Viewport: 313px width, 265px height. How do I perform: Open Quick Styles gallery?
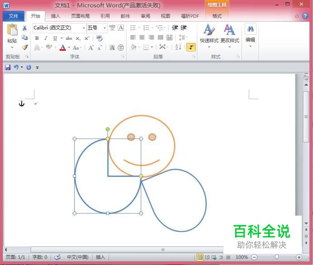(x=209, y=36)
